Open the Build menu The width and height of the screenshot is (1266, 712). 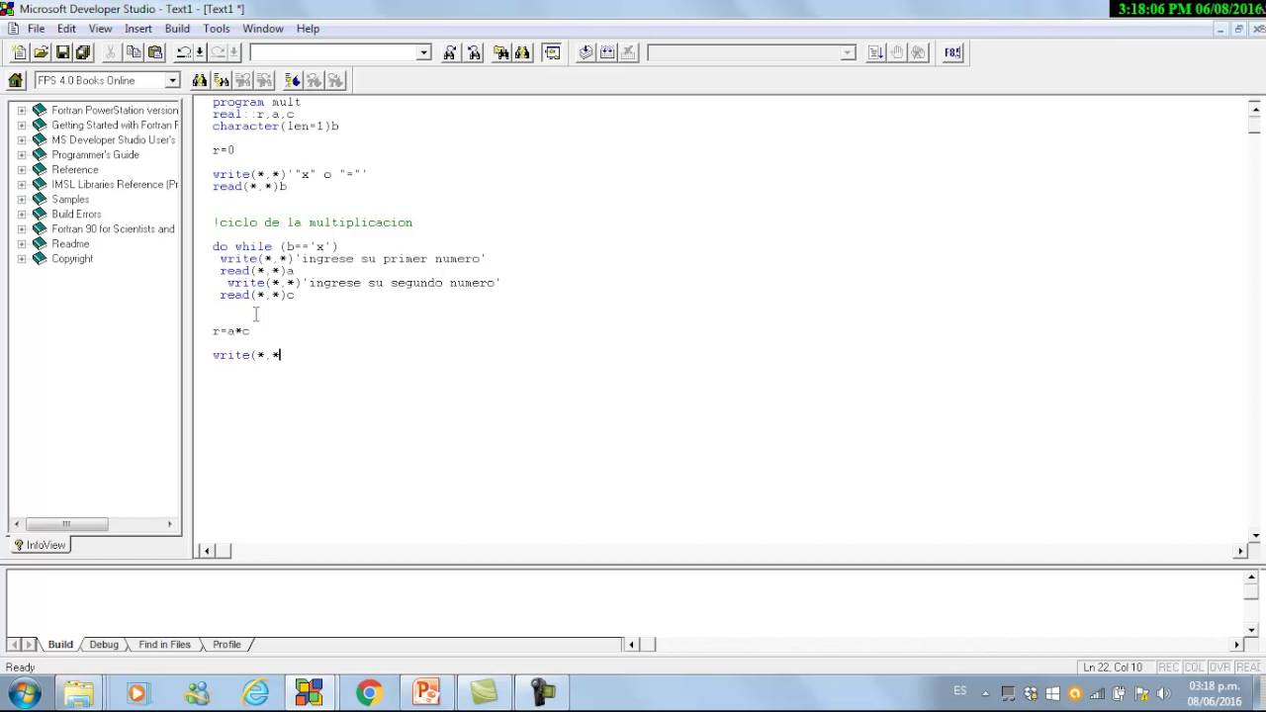tap(177, 29)
